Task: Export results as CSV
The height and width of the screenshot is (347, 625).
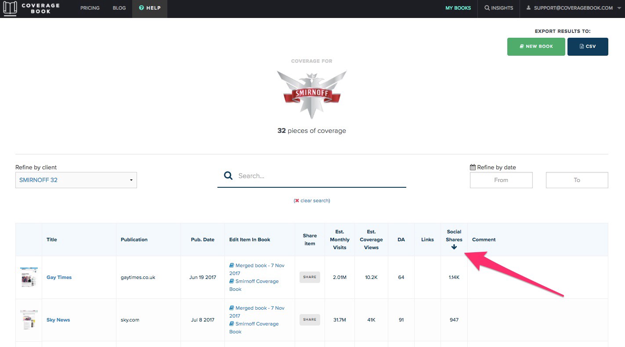Action: 588,47
